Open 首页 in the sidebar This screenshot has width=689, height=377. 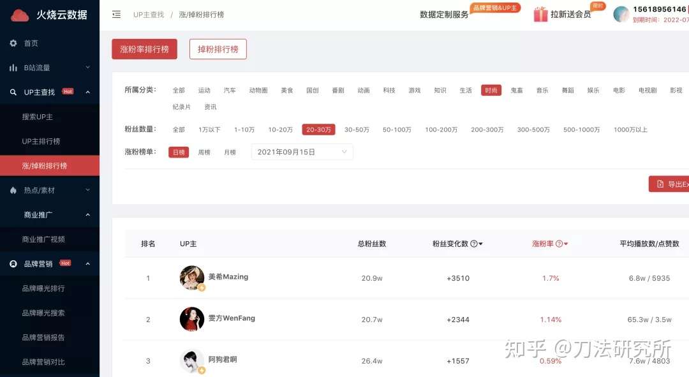31,43
